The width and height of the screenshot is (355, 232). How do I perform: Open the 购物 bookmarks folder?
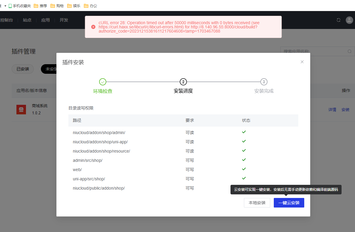pos(57,6)
